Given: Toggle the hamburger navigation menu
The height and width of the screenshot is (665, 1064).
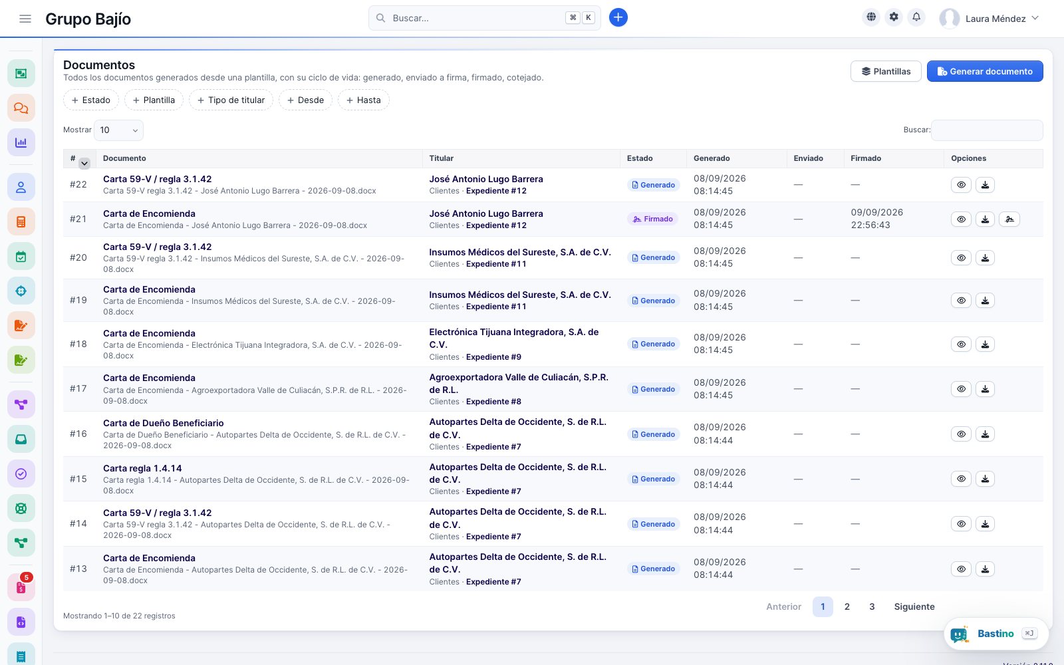Looking at the screenshot, I should pos(25,19).
